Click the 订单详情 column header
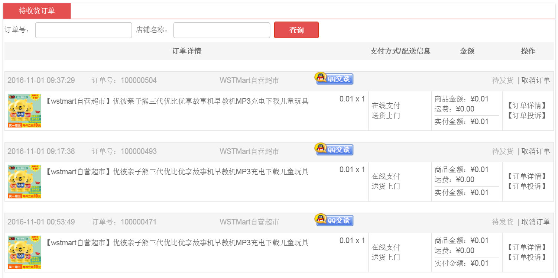The height and width of the screenshot is (278, 558). pos(186,51)
